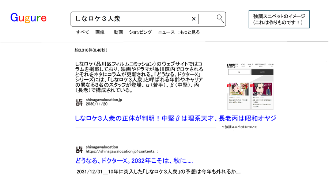Click the 強調スニペットについて link

coord(239,127)
